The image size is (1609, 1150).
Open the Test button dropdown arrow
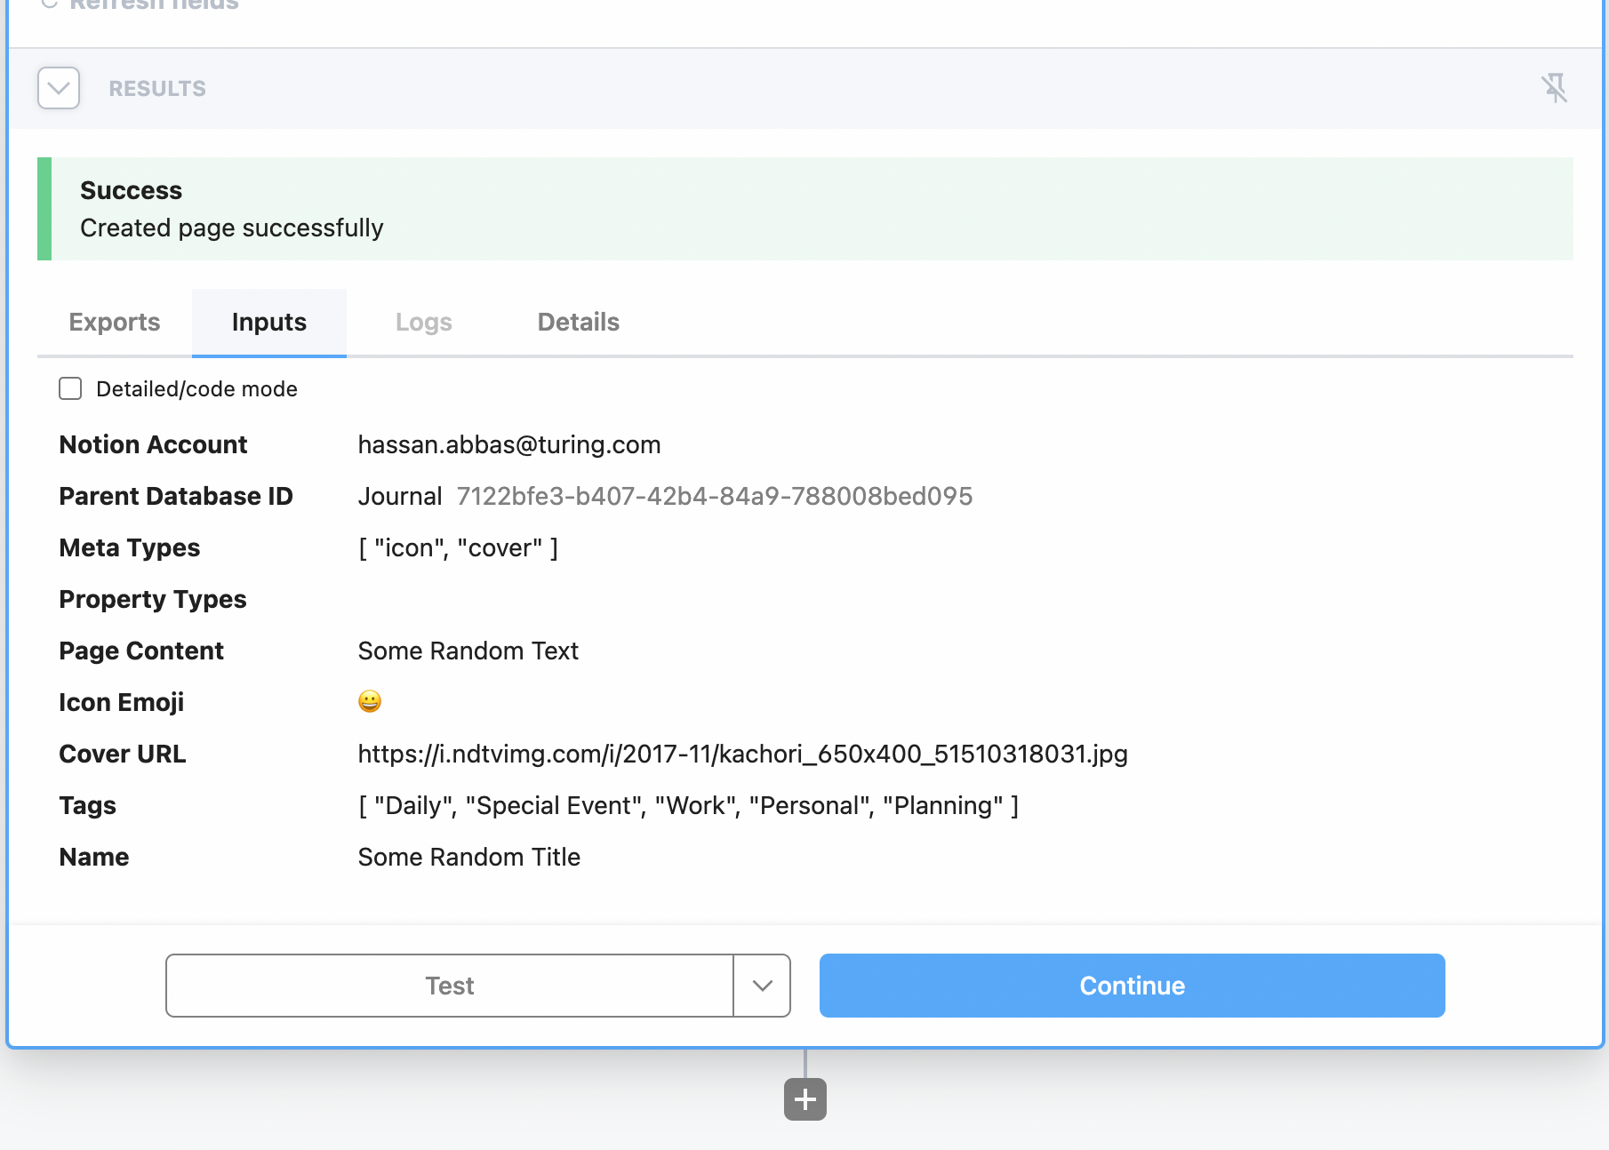click(x=762, y=986)
